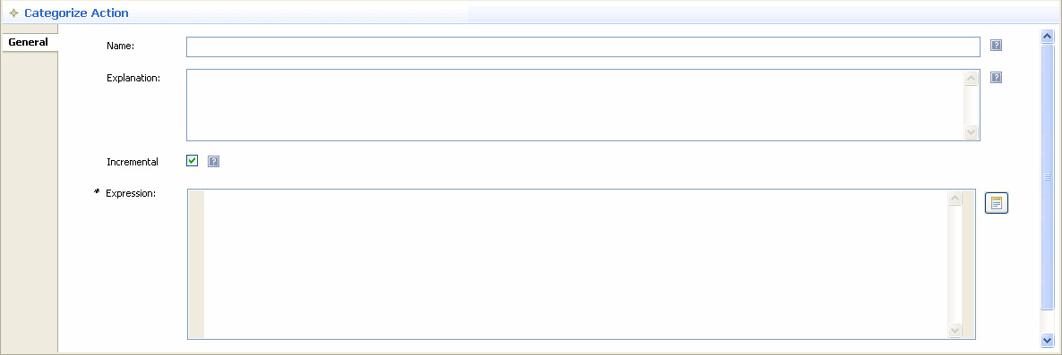Click the help icon beside Name field
Screen dimensions: 1062x355
pos(997,46)
